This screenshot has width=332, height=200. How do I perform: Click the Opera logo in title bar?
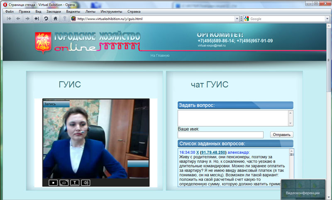click(5, 5)
